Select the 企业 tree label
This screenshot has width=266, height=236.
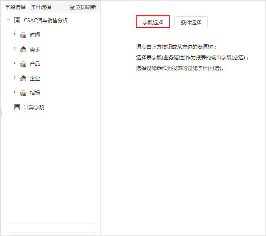tap(35, 79)
